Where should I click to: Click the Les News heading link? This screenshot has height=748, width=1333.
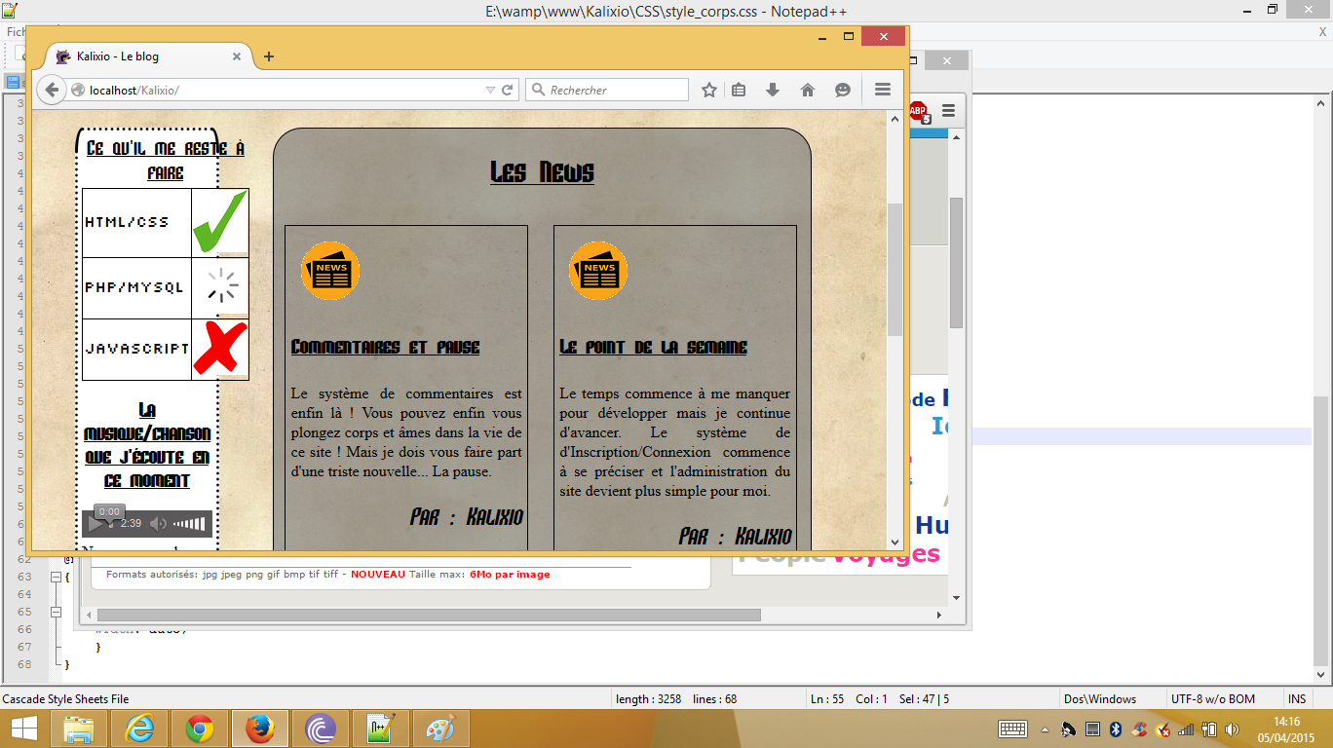pyautogui.click(x=542, y=172)
